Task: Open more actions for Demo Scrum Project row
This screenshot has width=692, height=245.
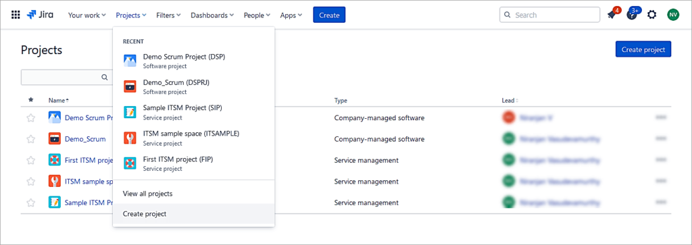Action: tap(661, 117)
